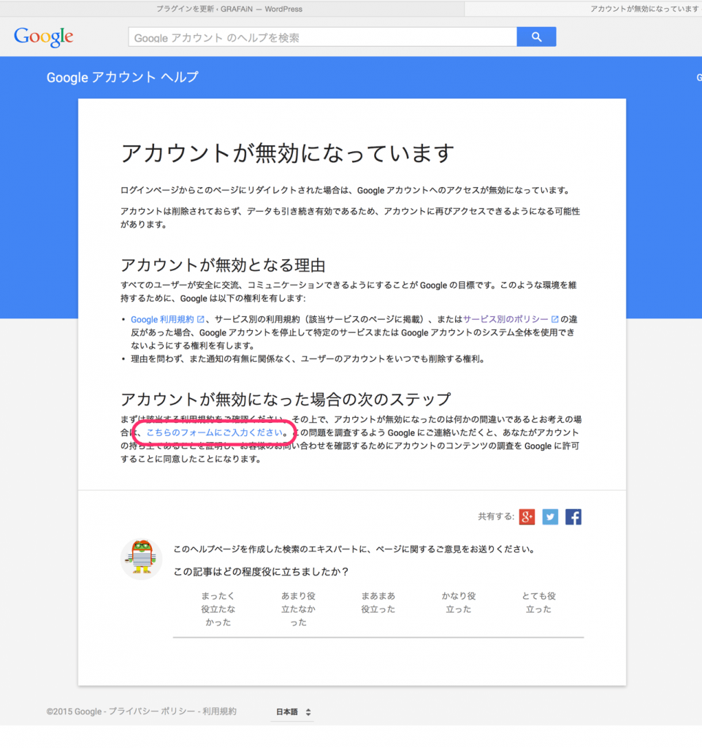Click the help expert mascot avatar
Image resolution: width=702 pixels, height=748 pixels.
click(x=141, y=559)
